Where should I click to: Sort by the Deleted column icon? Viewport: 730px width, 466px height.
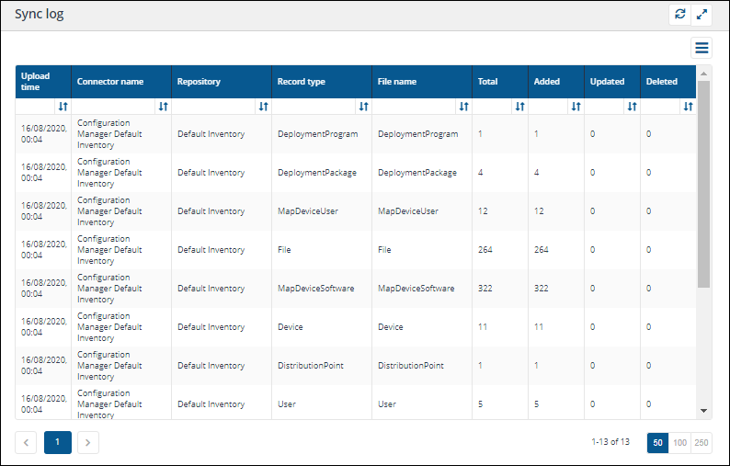[x=688, y=107]
